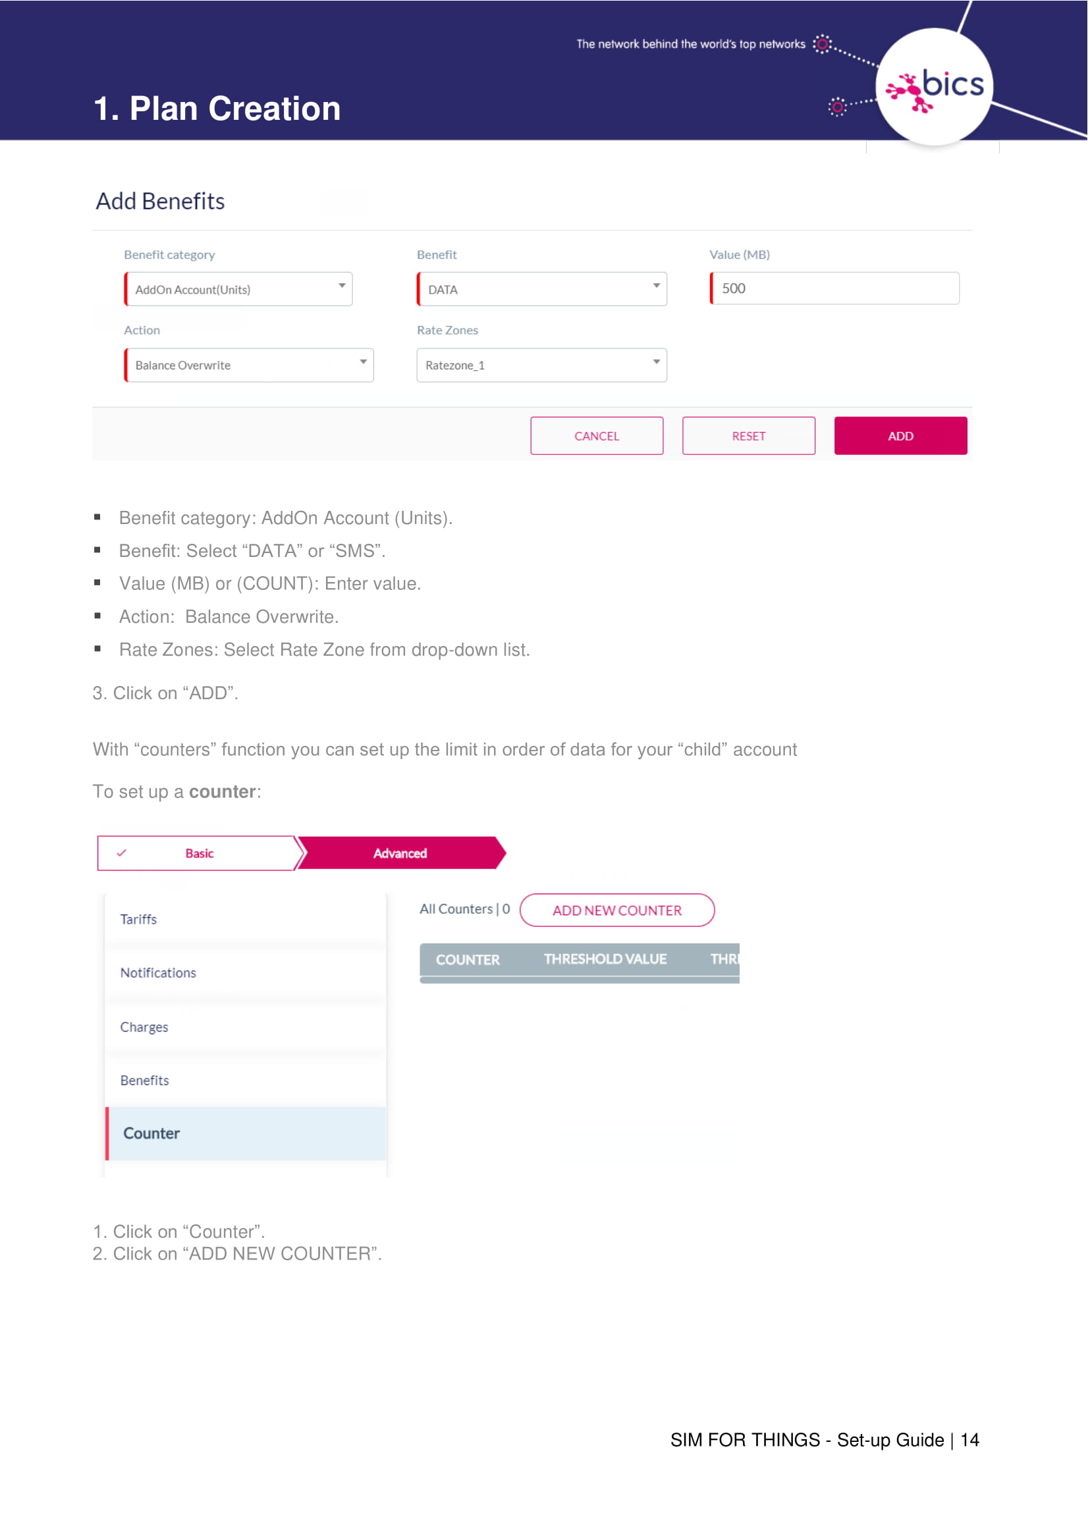This screenshot has height=1540, width=1090.
Task: Open Notifications in the side menu
Action: pyautogui.click(x=159, y=973)
